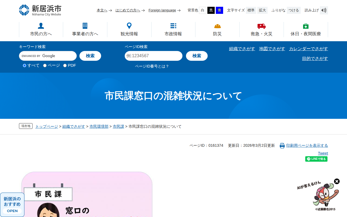
Task: Open the 地図でさがす link
Action: tap(272, 49)
